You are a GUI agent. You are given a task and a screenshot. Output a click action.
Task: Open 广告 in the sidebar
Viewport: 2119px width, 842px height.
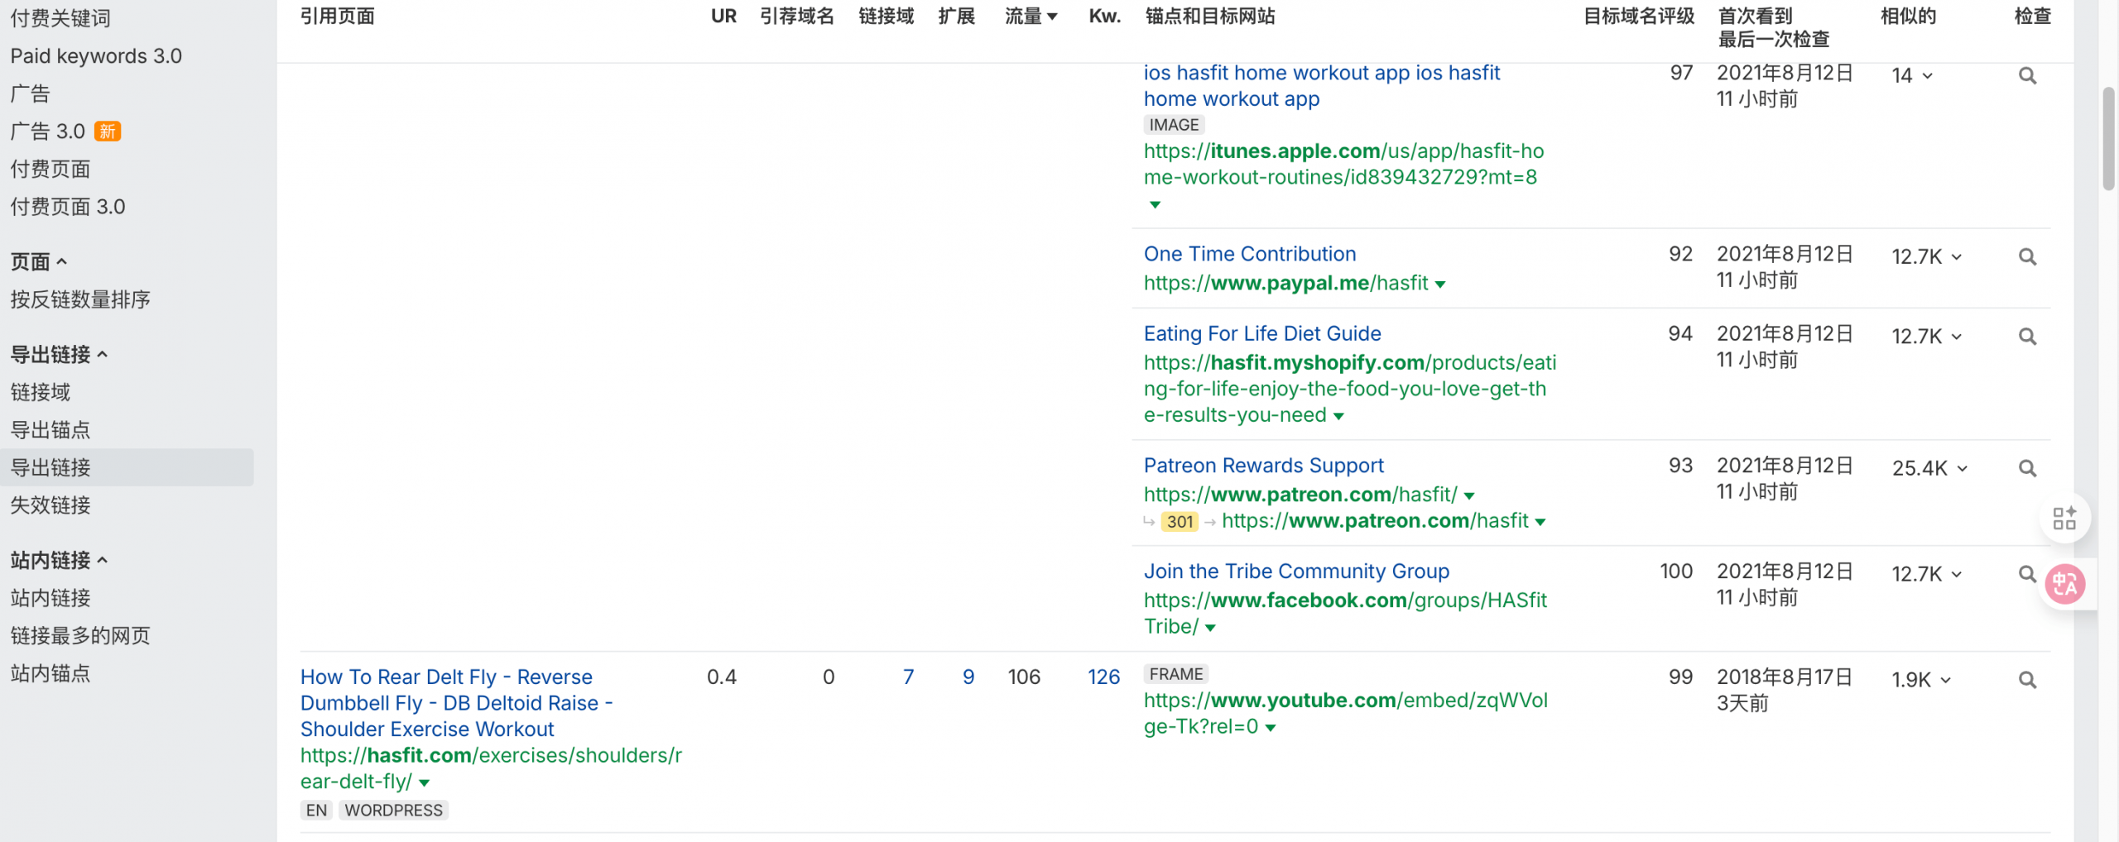point(30,93)
